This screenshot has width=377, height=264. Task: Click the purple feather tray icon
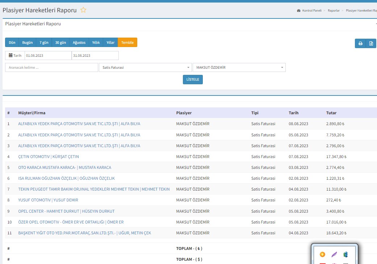coord(334,255)
